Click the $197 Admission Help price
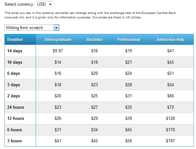The height and width of the screenshot is (149, 196). (170, 141)
